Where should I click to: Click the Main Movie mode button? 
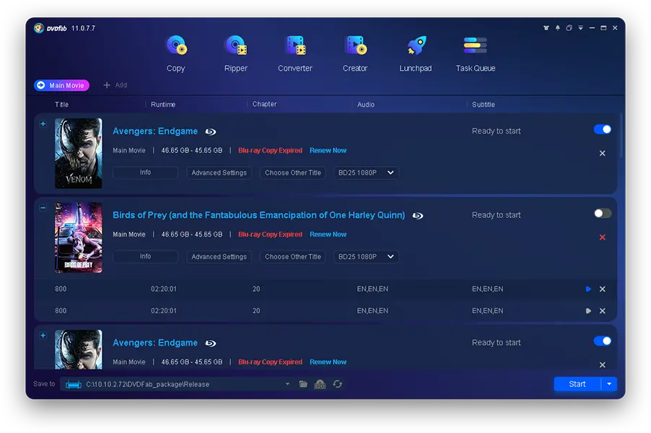tap(61, 85)
